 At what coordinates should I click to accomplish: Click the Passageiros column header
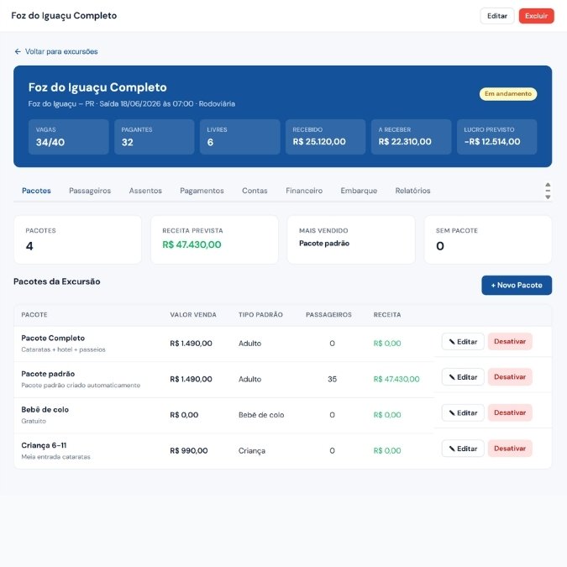tap(328, 315)
